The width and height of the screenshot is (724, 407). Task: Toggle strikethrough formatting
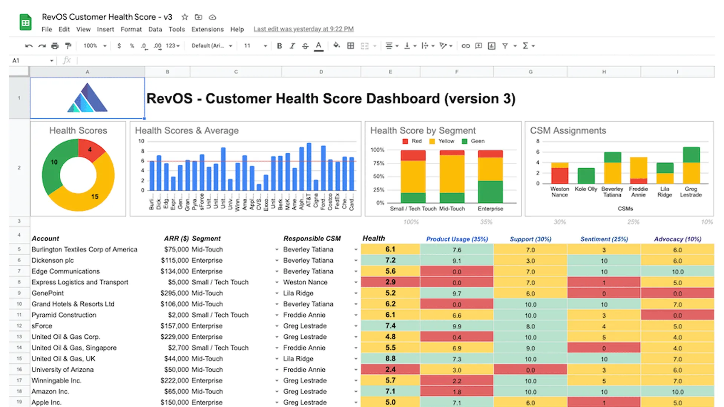pyautogui.click(x=305, y=46)
